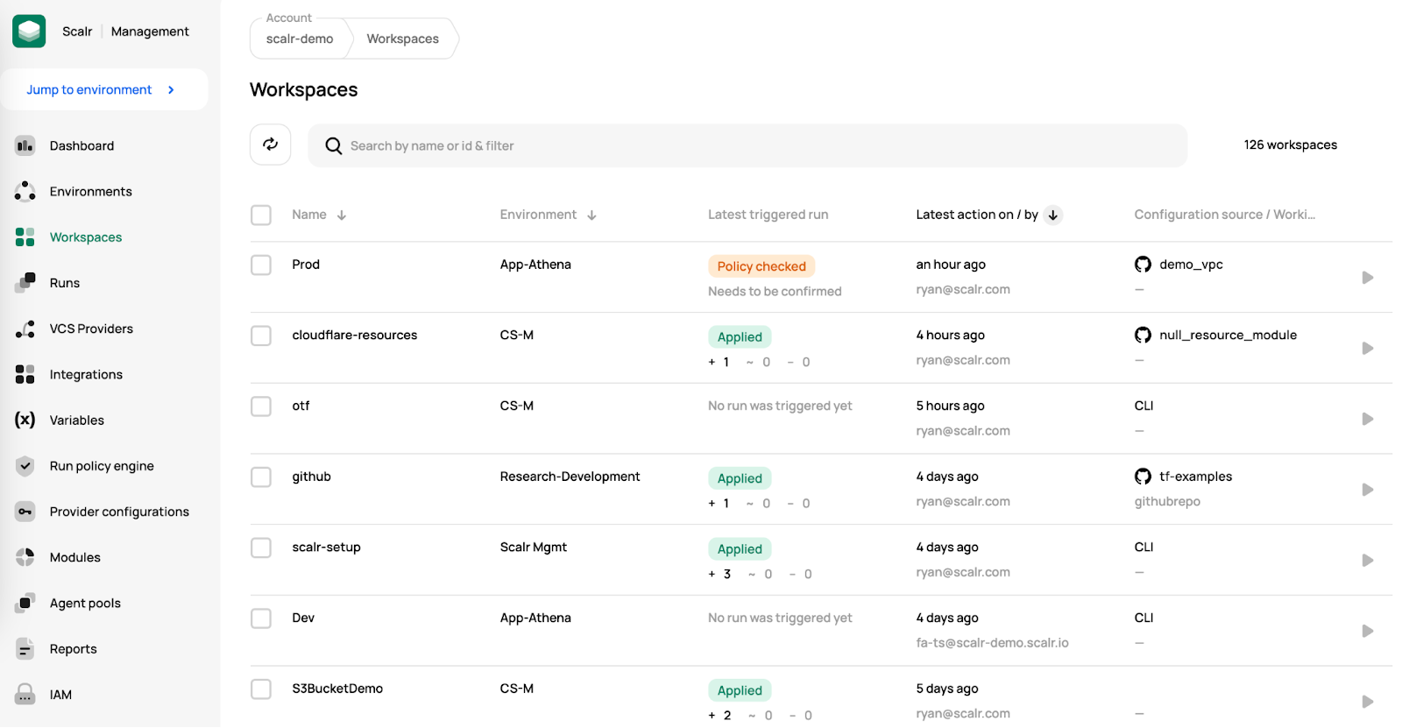1402x728 pixels.
Task: Click the search magnifier icon
Action: tap(333, 145)
